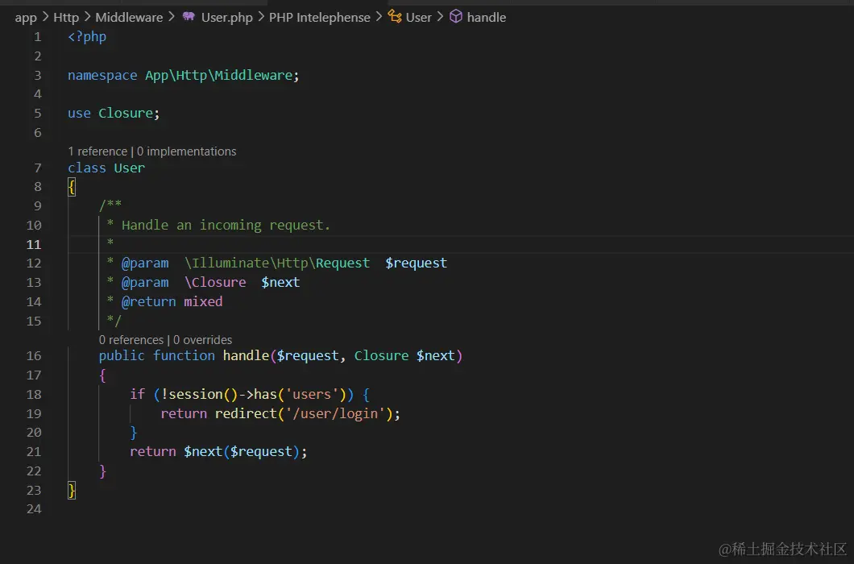Click 'function' keyword on line 16
Screen dimensions: 854x564
(184, 356)
